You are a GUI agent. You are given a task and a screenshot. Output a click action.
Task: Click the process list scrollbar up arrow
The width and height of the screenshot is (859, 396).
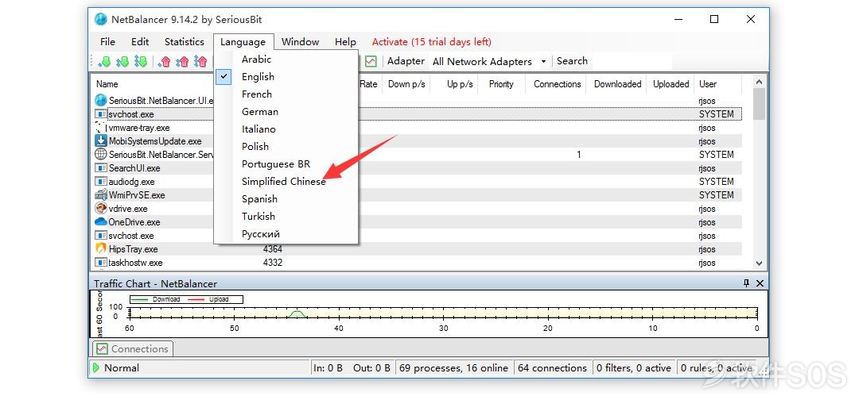[759, 82]
